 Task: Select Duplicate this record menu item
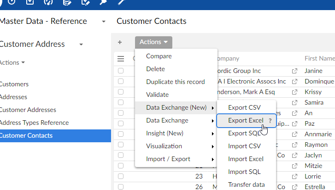(175, 82)
